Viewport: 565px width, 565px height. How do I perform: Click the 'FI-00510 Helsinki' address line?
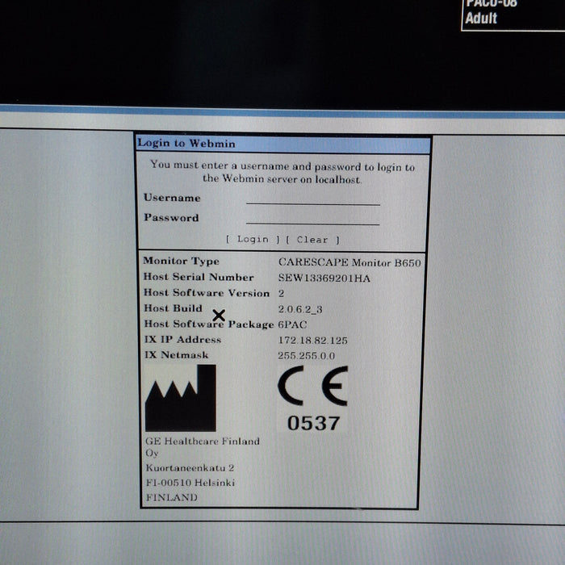tap(190, 483)
